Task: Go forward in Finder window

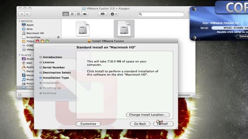Action: 28,14
